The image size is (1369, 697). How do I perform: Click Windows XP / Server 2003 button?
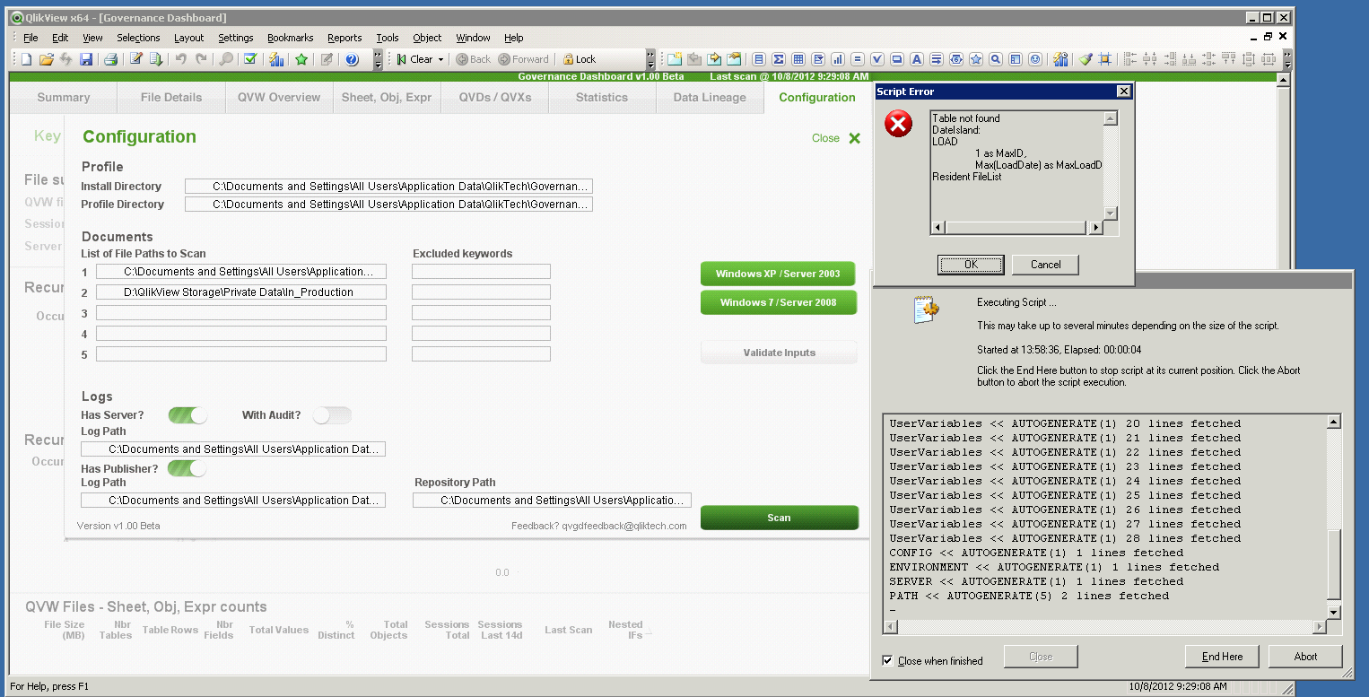tap(778, 274)
